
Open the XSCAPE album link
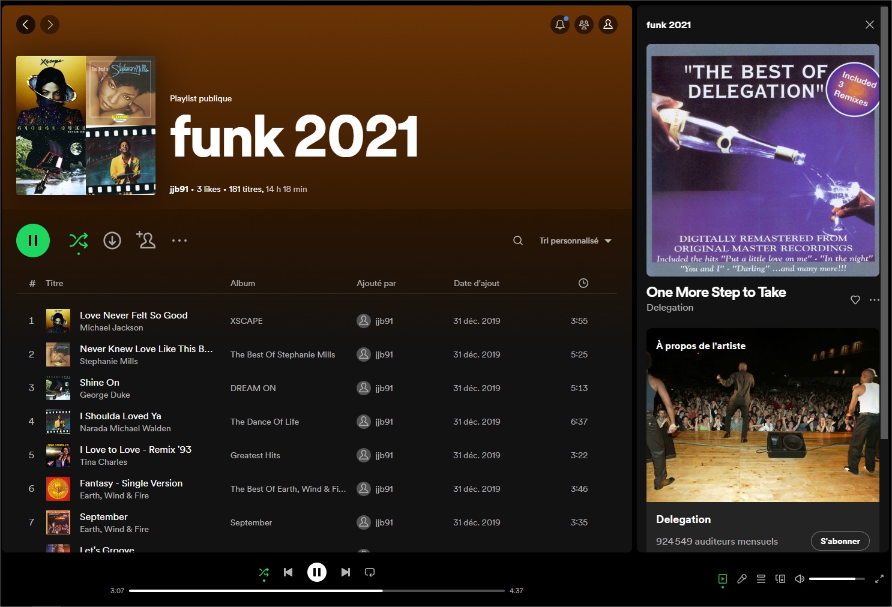click(x=247, y=321)
